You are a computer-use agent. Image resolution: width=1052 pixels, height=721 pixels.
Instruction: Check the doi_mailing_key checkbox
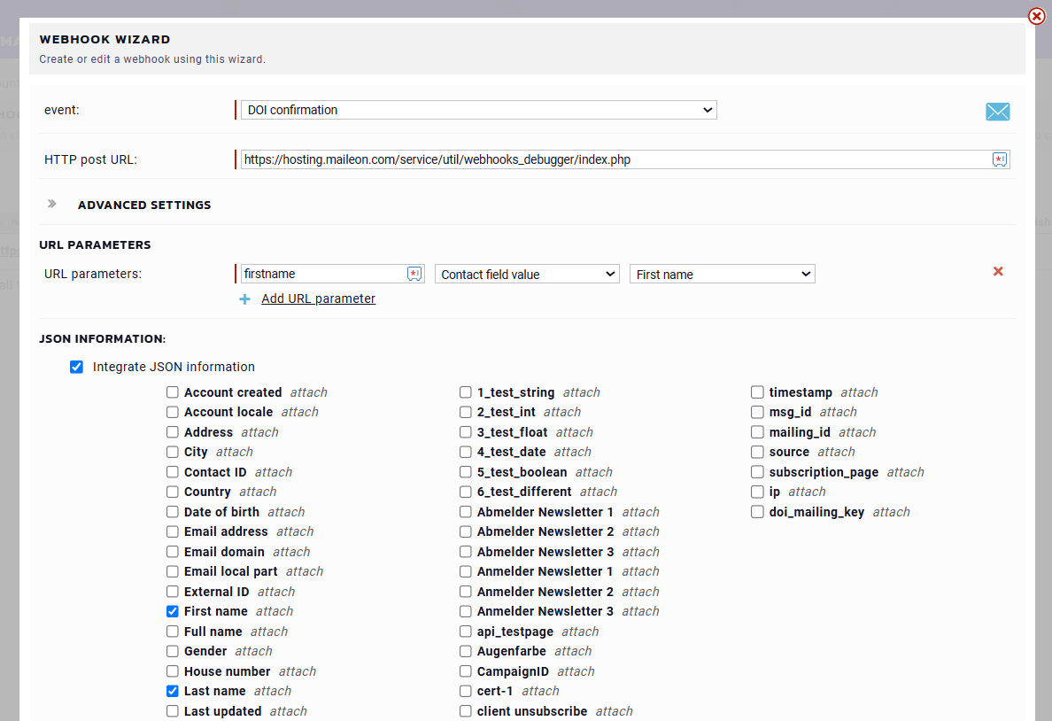click(757, 512)
